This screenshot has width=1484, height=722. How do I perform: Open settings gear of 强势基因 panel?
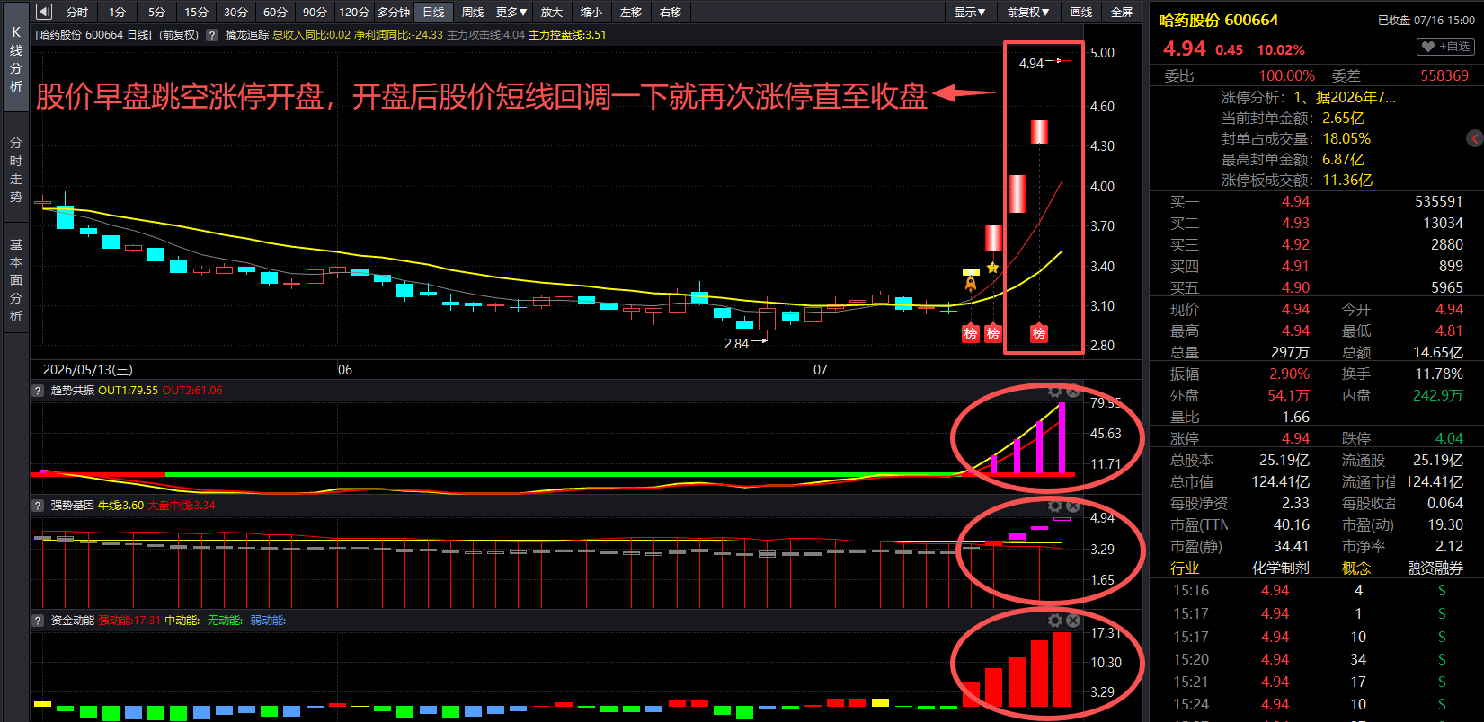(1055, 506)
